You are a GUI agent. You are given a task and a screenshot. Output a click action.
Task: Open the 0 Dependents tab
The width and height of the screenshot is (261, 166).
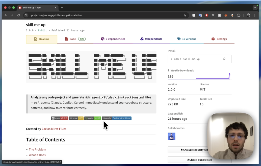pyautogui.click(x=151, y=39)
